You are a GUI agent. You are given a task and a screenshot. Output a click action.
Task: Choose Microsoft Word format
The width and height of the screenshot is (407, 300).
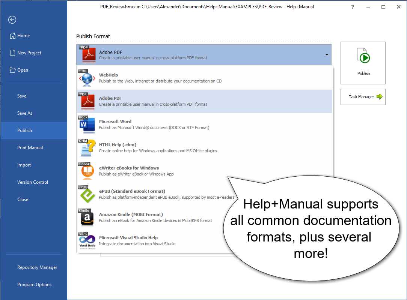[x=115, y=121]
